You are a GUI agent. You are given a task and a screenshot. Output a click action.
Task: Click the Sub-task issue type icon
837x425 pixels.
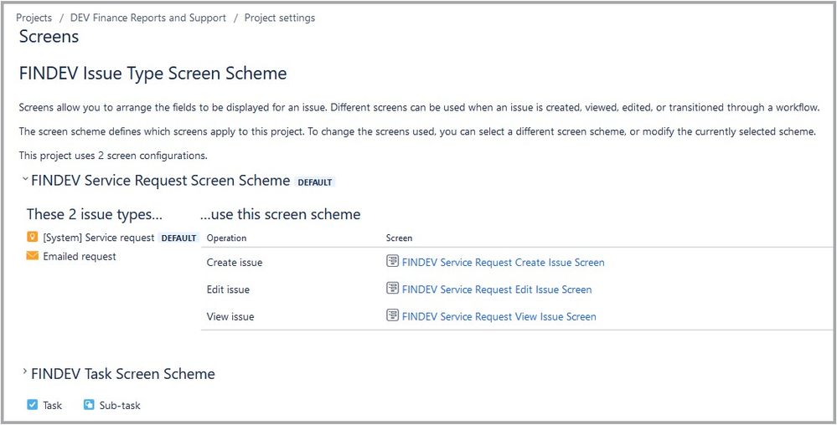coord(89,405)
